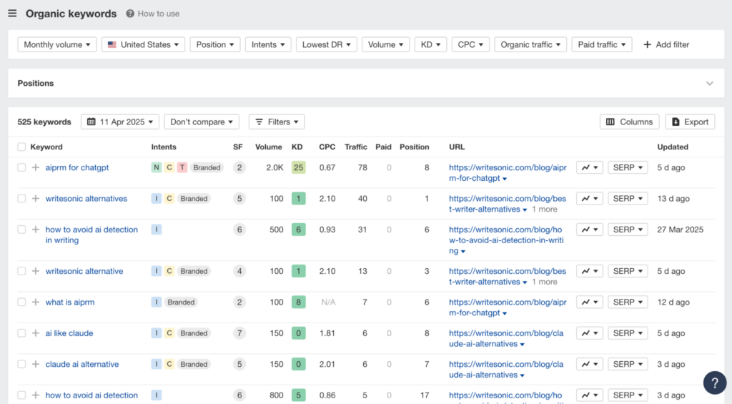Open position history chart for writesonic alternative
The image size is (732, 404).
click(590, 271)
